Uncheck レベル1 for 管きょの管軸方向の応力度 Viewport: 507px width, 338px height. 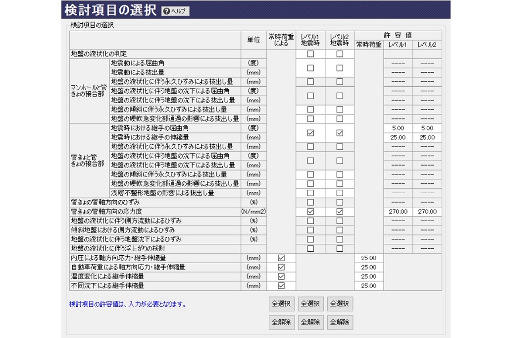[310, 212]
